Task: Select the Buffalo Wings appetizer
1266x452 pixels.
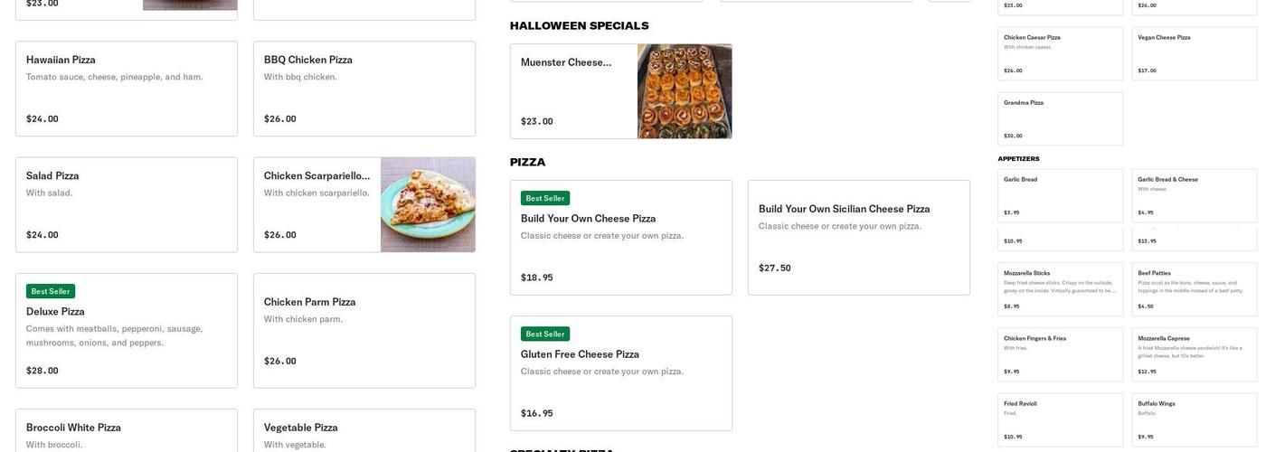Action: [1194, 419]
